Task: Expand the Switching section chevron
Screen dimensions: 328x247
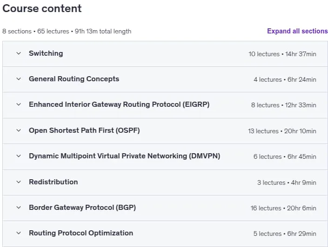Action: click(19, 53)
